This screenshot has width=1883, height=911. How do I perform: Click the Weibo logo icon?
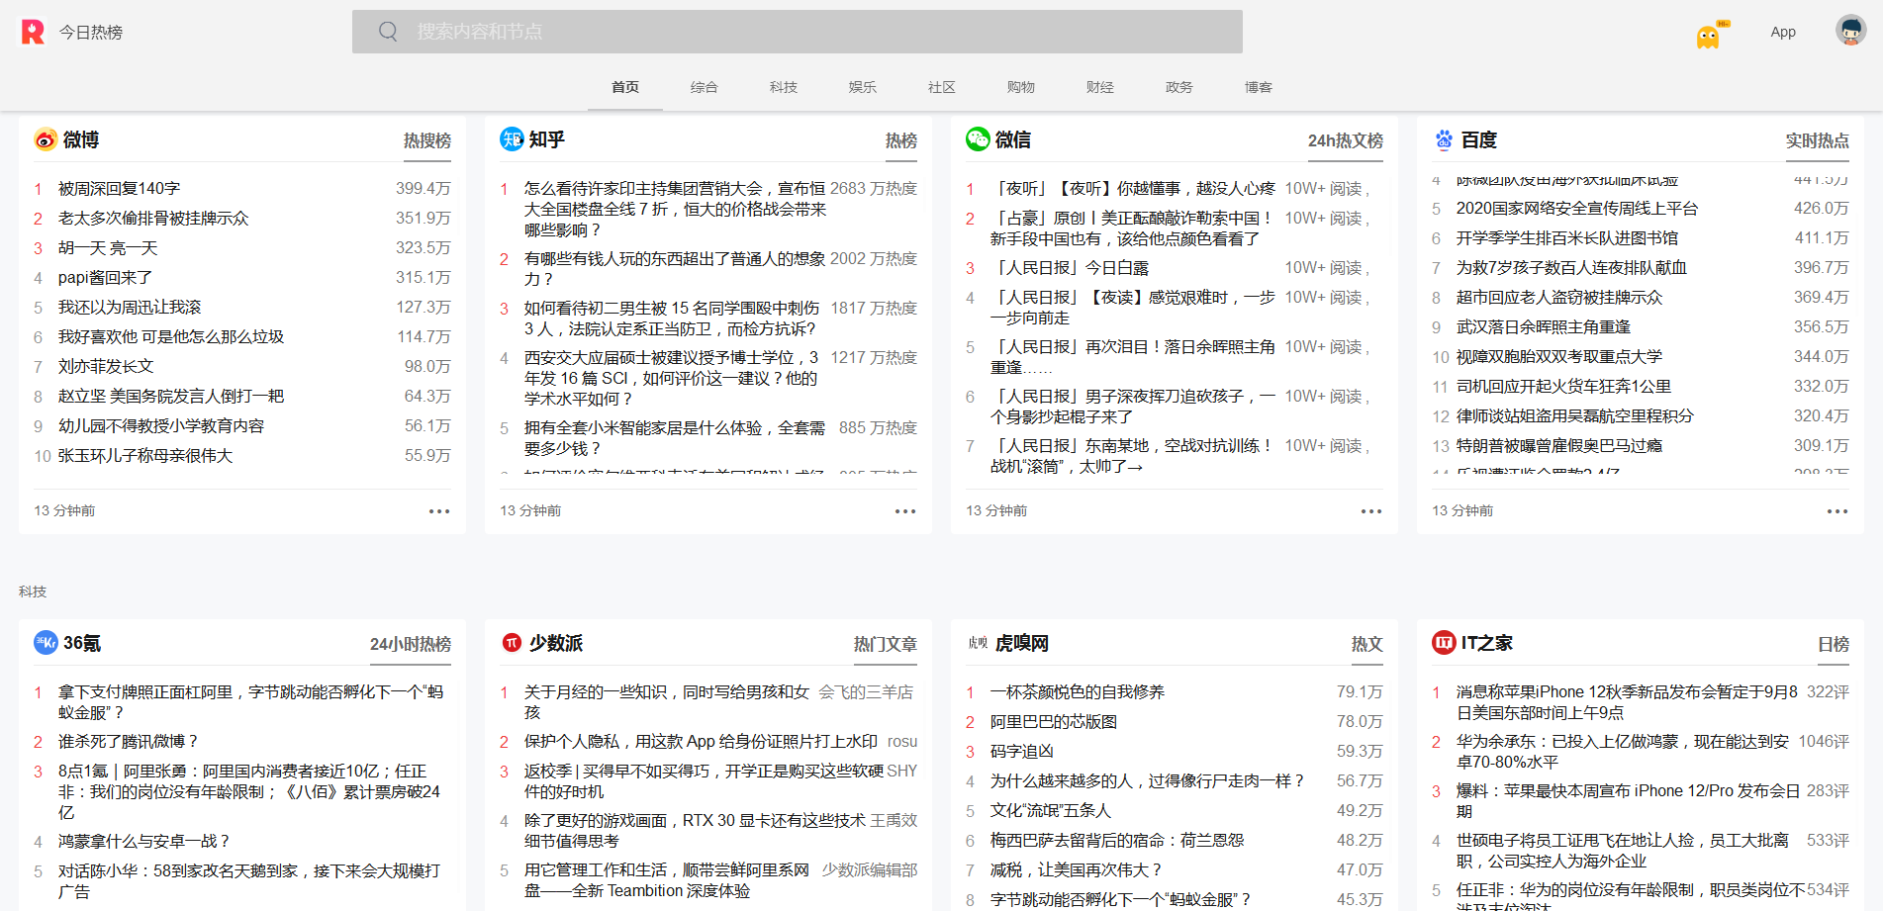(x=46, y=139)
